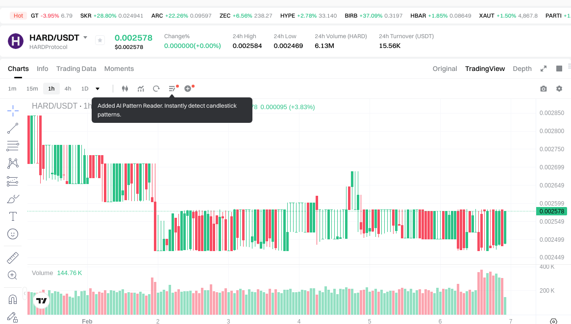Switch to the Trading Data tab
Screen dimensions: 571x324
[76, 69]
